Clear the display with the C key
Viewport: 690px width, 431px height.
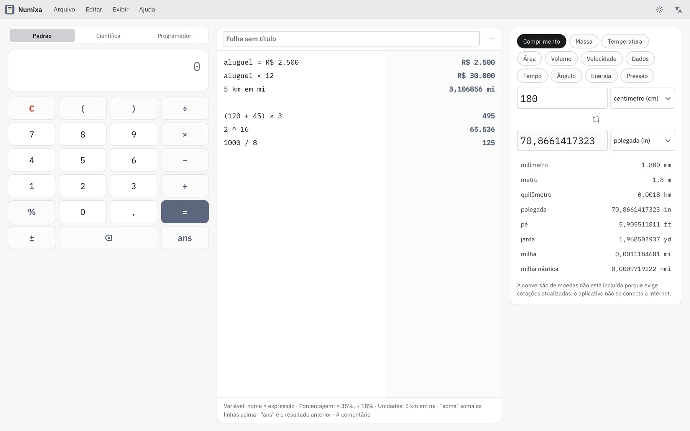32,108
